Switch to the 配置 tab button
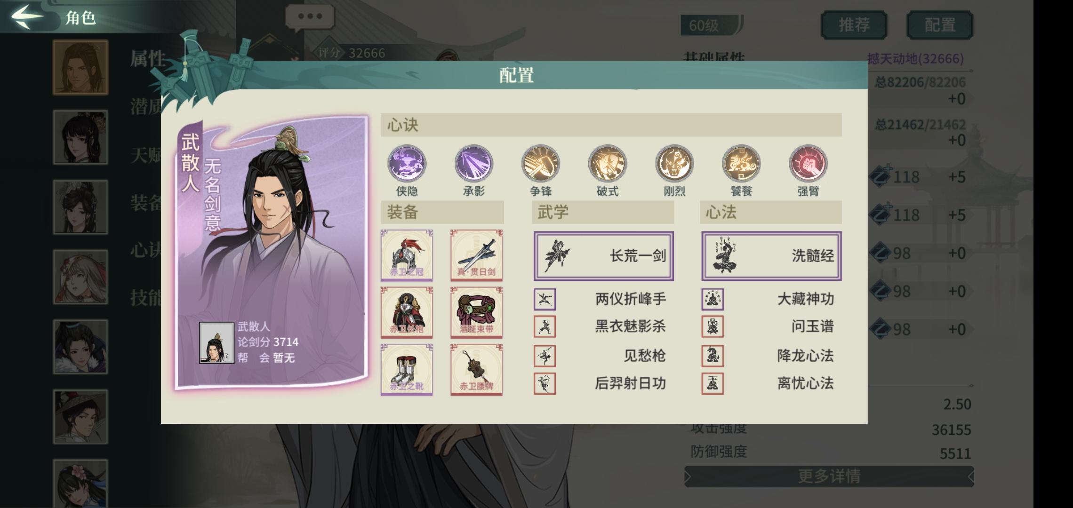 940,25
